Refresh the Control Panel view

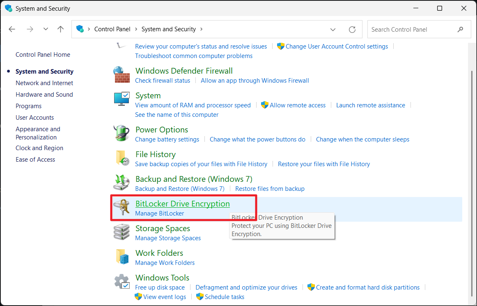pos(352,30)
